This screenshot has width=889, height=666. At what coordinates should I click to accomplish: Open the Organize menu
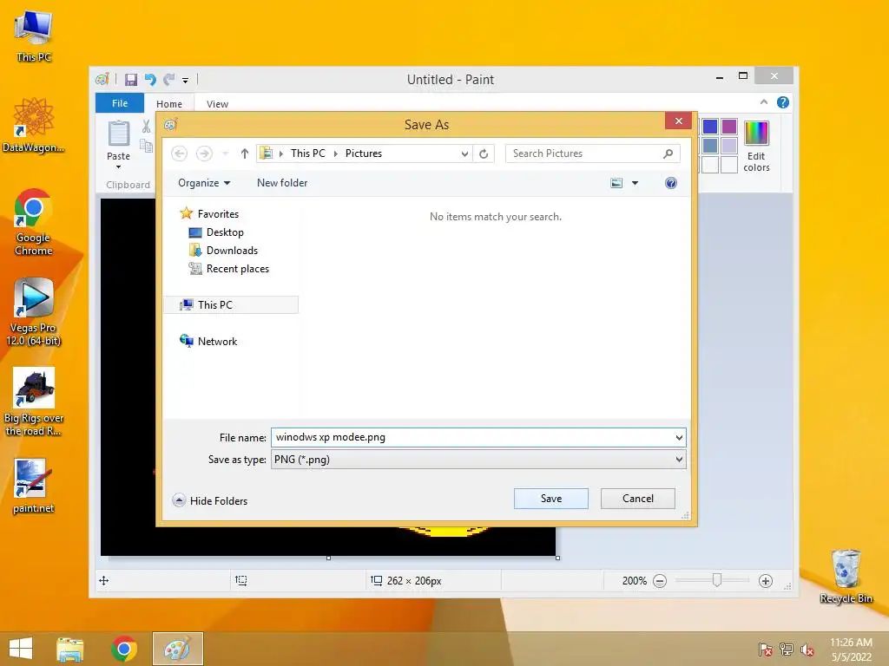(204, 183)
